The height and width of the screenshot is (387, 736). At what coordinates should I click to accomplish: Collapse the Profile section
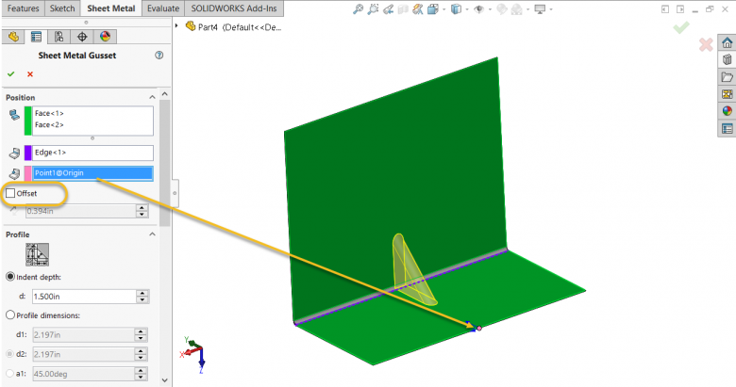(x=152, y=234)
